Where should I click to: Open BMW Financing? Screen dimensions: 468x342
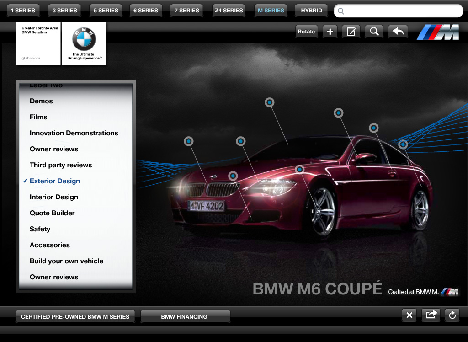pyautogui.click(x=185, y=316)
